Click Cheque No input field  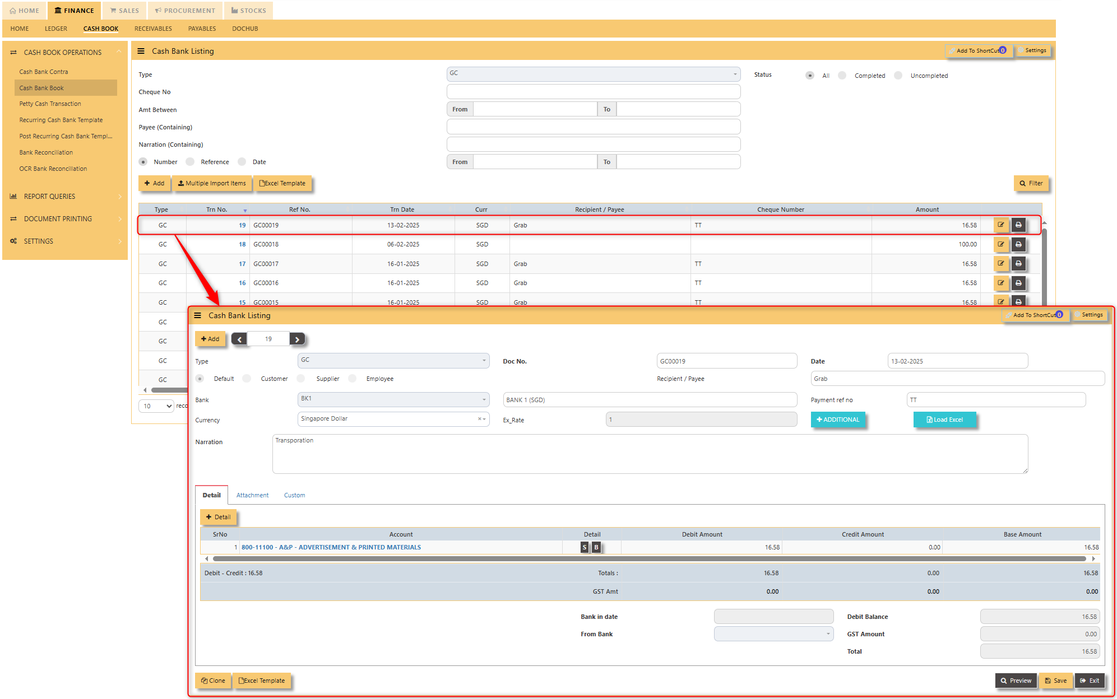click(x=594, y=91)
